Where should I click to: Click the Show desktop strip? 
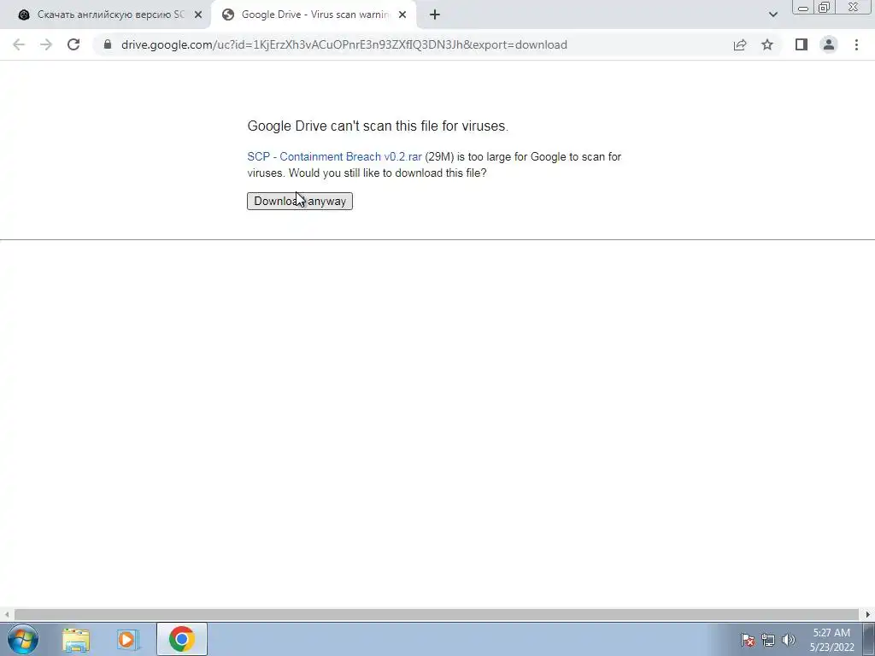coord(869,639)
